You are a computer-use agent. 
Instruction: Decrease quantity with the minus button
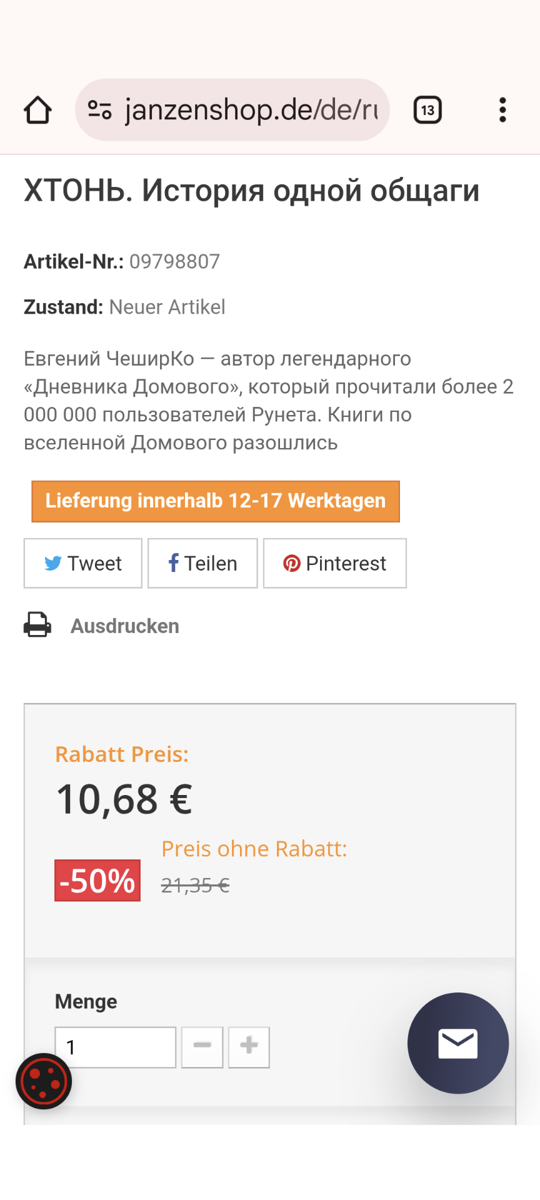click(202, 1047)
